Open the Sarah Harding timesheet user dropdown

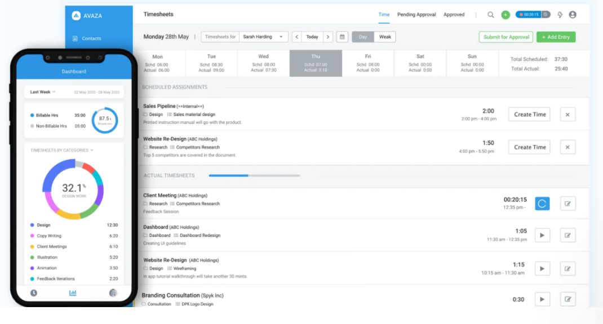click(x=263, y=37)
